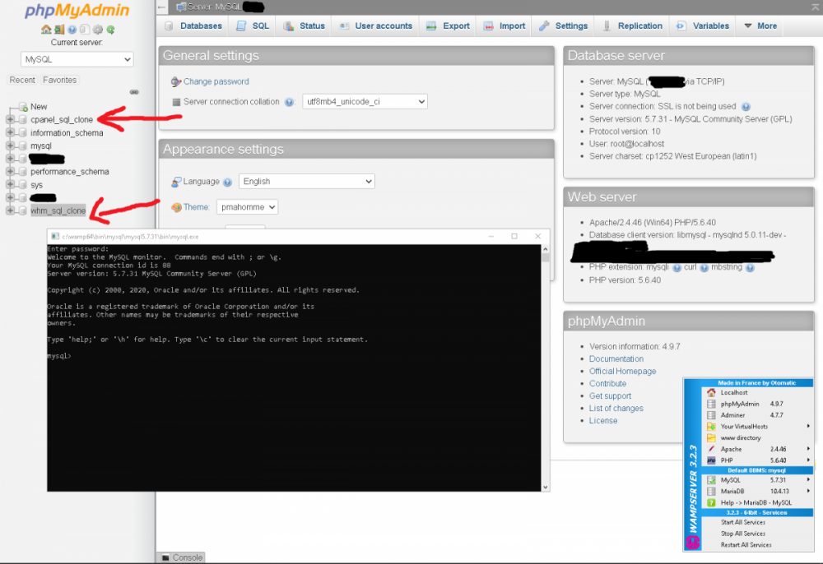Open the Export tab

[x=449, y=25]
